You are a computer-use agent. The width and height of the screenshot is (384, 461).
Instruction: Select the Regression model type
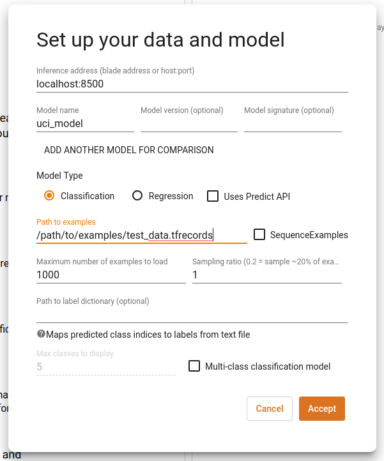click(x=137, y=195)
